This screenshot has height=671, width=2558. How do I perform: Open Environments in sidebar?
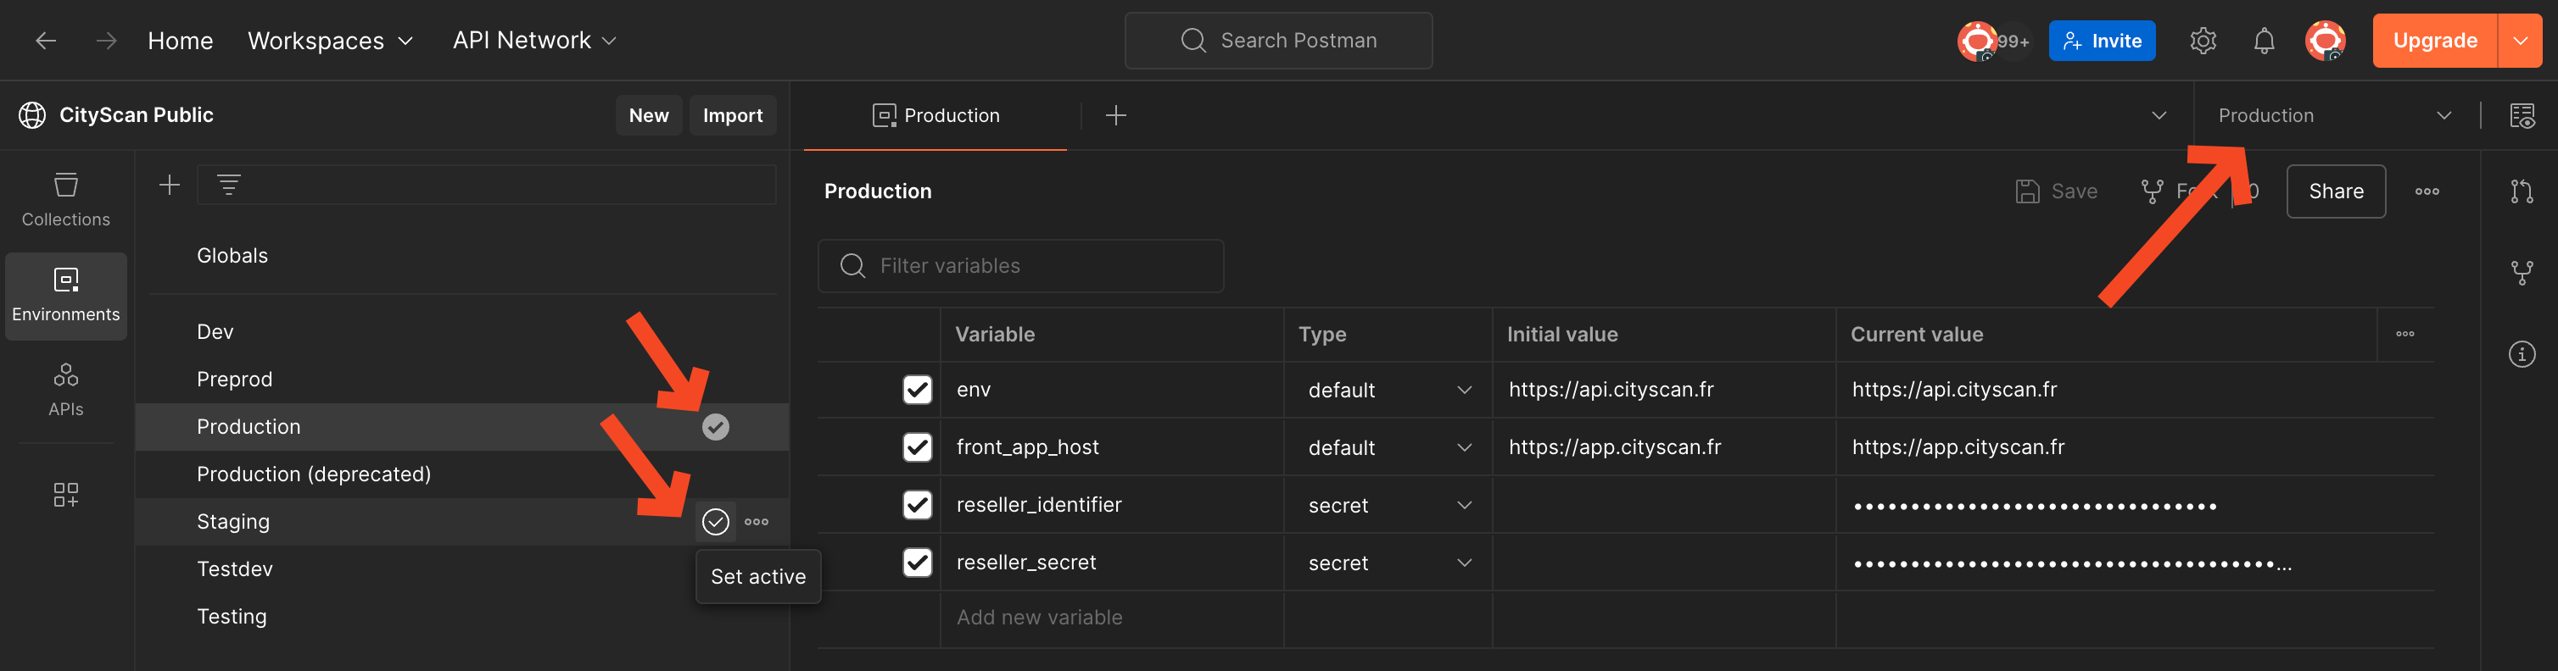tap(65, 296)
